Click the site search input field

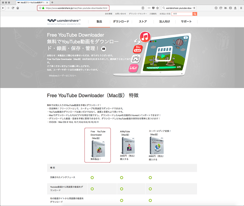182,14
